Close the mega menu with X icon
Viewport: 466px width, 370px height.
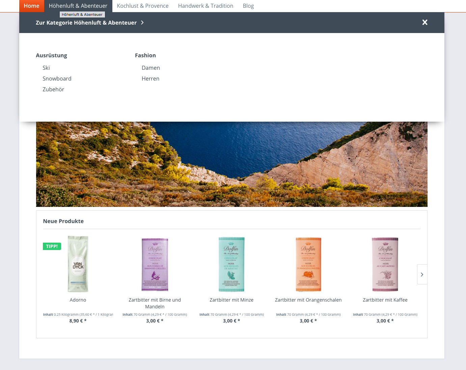(425, 22)
